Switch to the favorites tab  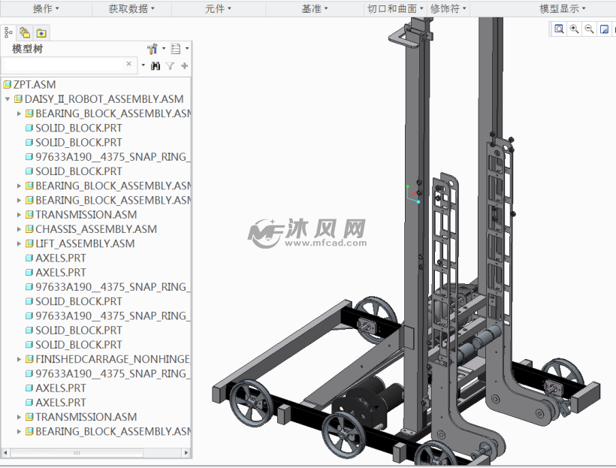pos(41,32)
